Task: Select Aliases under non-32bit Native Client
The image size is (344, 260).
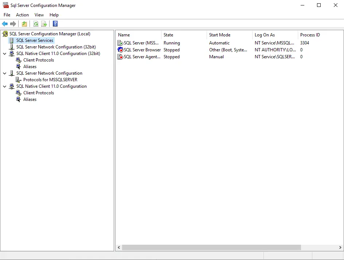Action: 30,99
